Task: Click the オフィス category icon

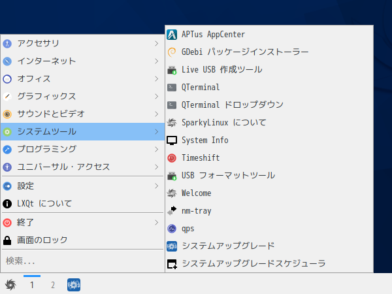Action: (7, 79)
